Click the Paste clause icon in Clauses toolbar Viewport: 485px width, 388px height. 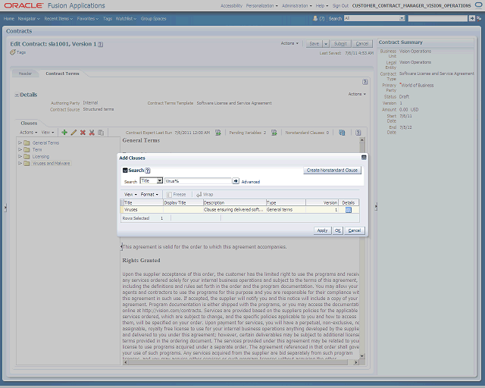(x=101, y=133)
